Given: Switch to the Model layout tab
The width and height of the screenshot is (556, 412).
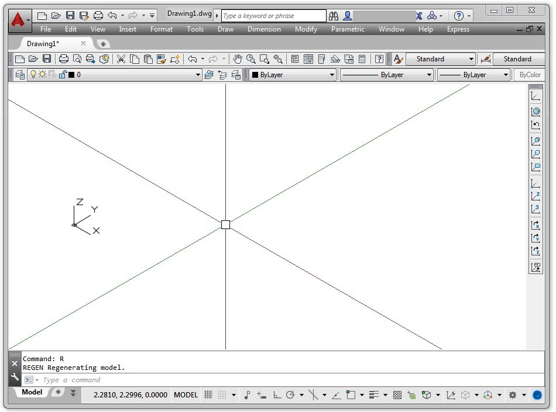Looking at the screenshot, I should 32,392.
